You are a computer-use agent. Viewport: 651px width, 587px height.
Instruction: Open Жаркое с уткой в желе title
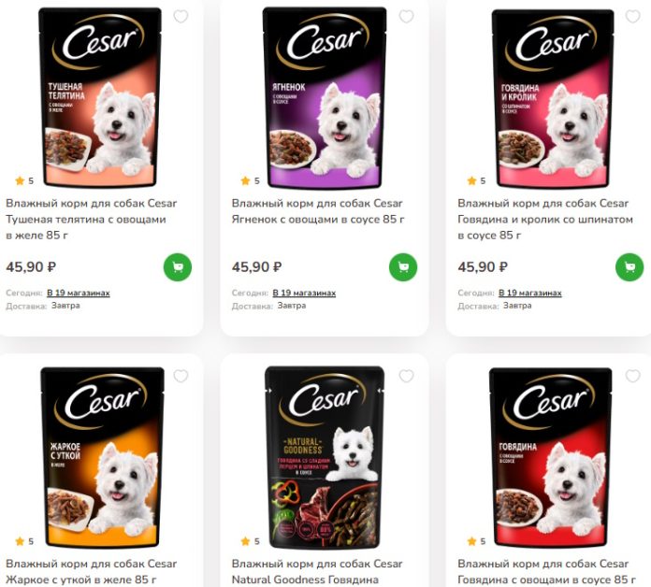click(x=92, y=572)
